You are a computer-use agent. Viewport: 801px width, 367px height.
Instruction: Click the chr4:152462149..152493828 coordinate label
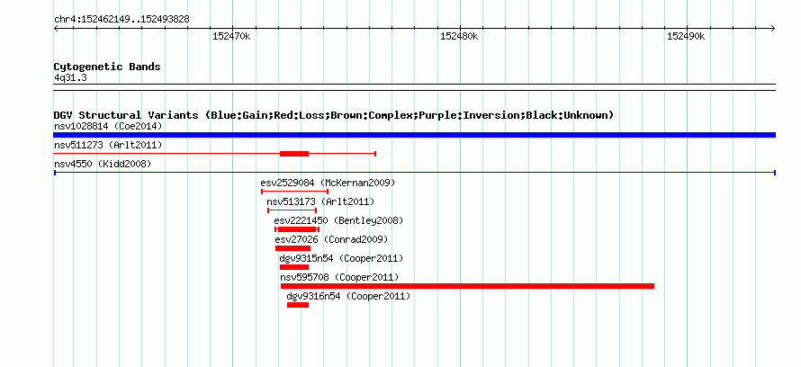click(121, 20)
